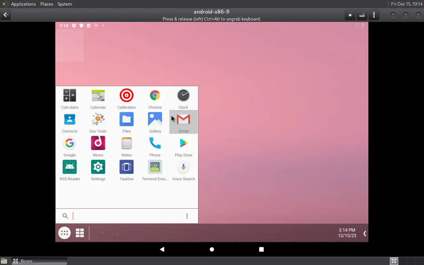Image resolution: width=424 pixels, height=265 pixels.
Task: Click the Boxes stop/fullscreen square button
Action: coord(350,15)
